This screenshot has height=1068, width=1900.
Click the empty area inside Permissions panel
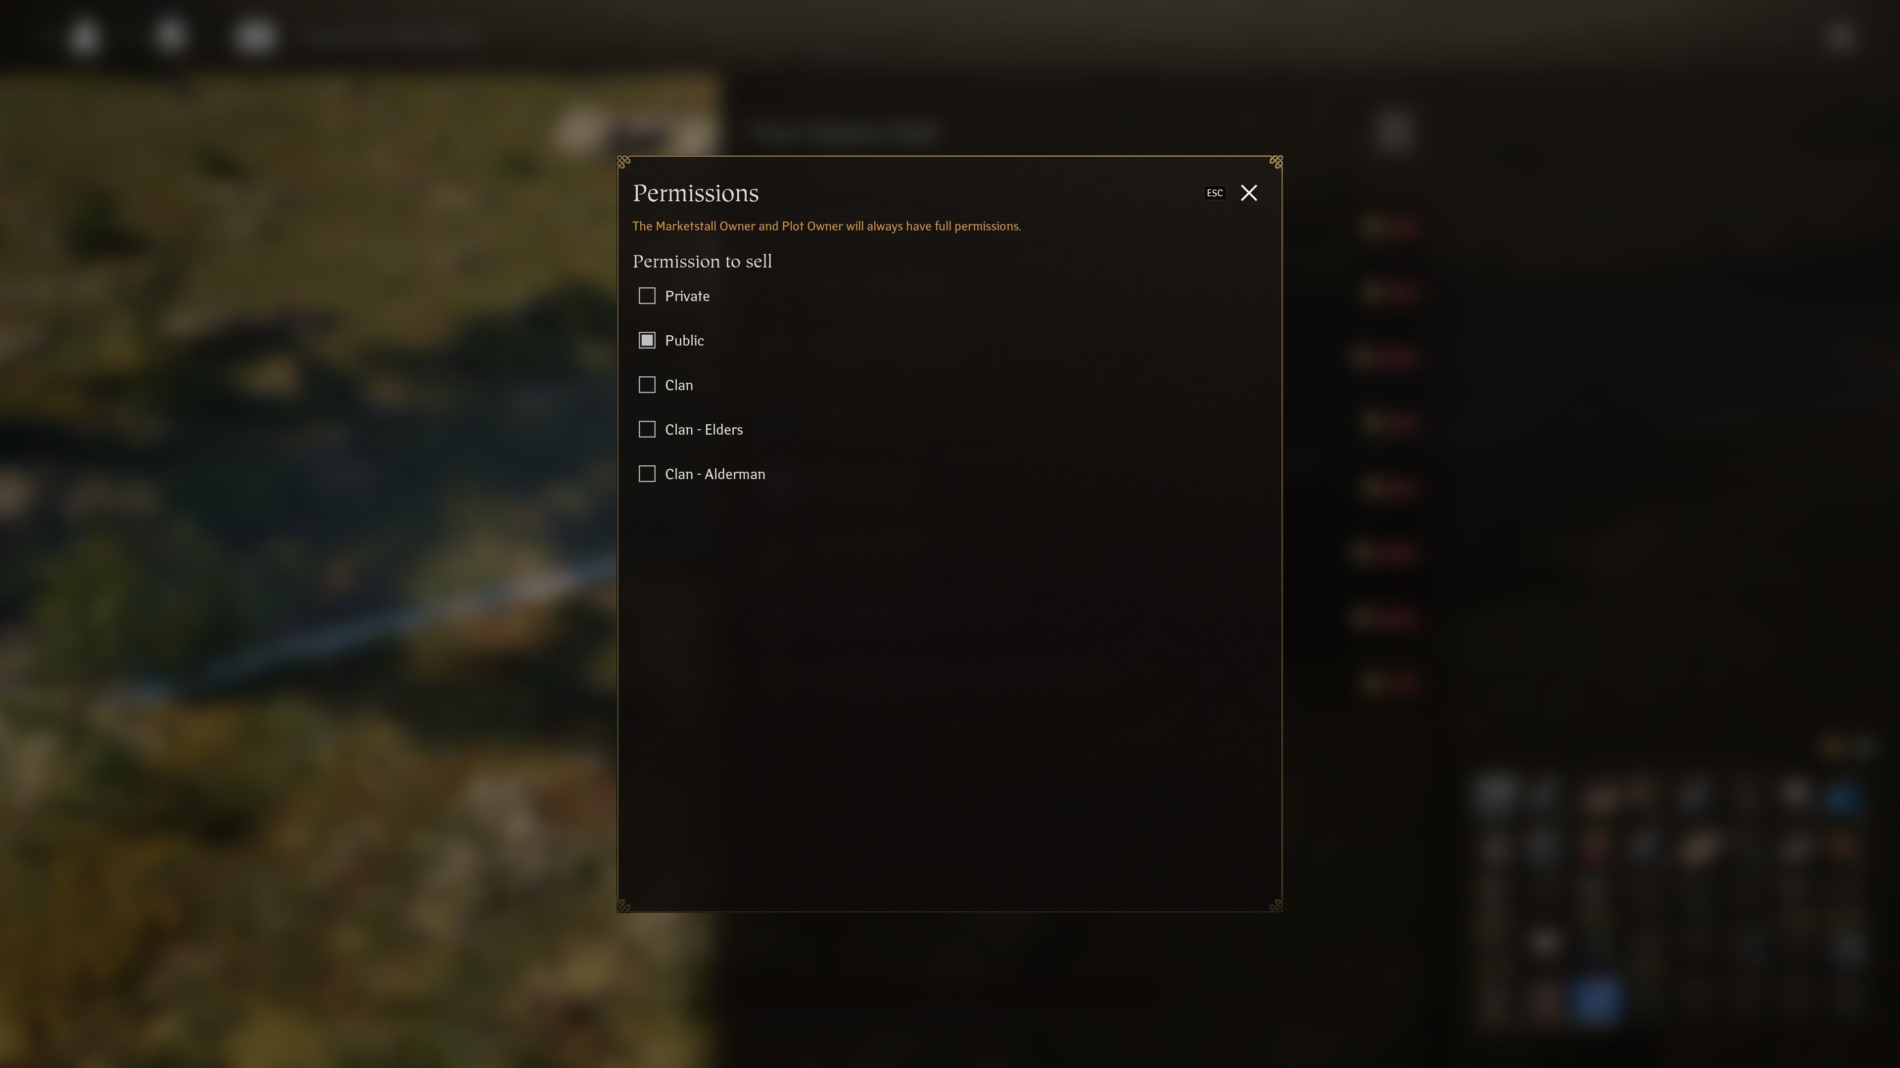pyautogui.click(x=950, y=693)
